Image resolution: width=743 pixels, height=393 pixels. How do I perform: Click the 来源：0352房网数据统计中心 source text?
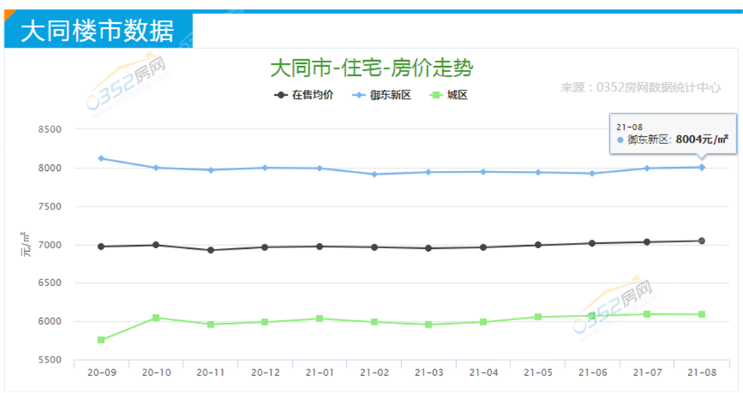[x=640, y=87]
